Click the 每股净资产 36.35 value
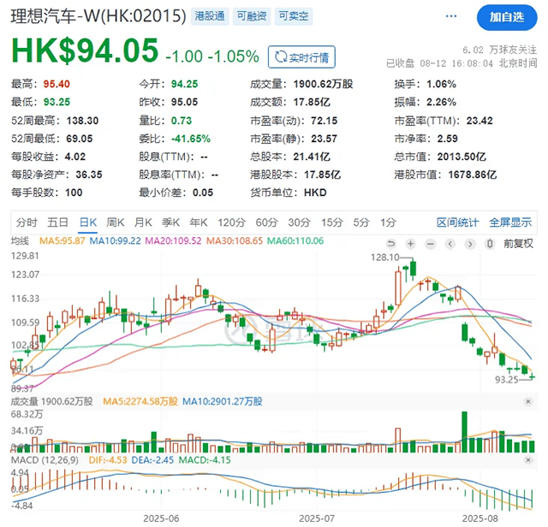This screenshot has width=548, height=527. (x=89, y=175)
